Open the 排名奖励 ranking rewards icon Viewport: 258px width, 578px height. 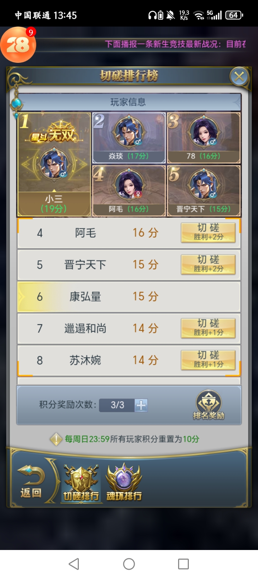tap(209, 405)
